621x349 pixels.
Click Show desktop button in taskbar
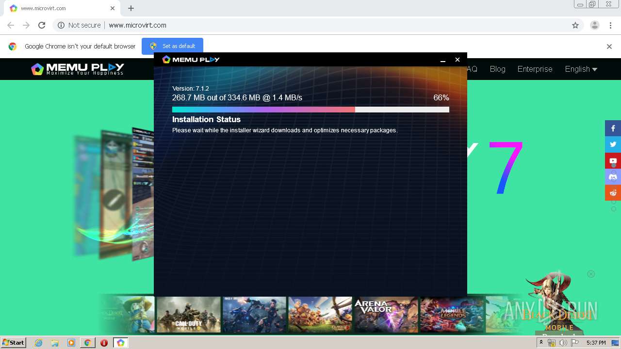coord(615,343)
